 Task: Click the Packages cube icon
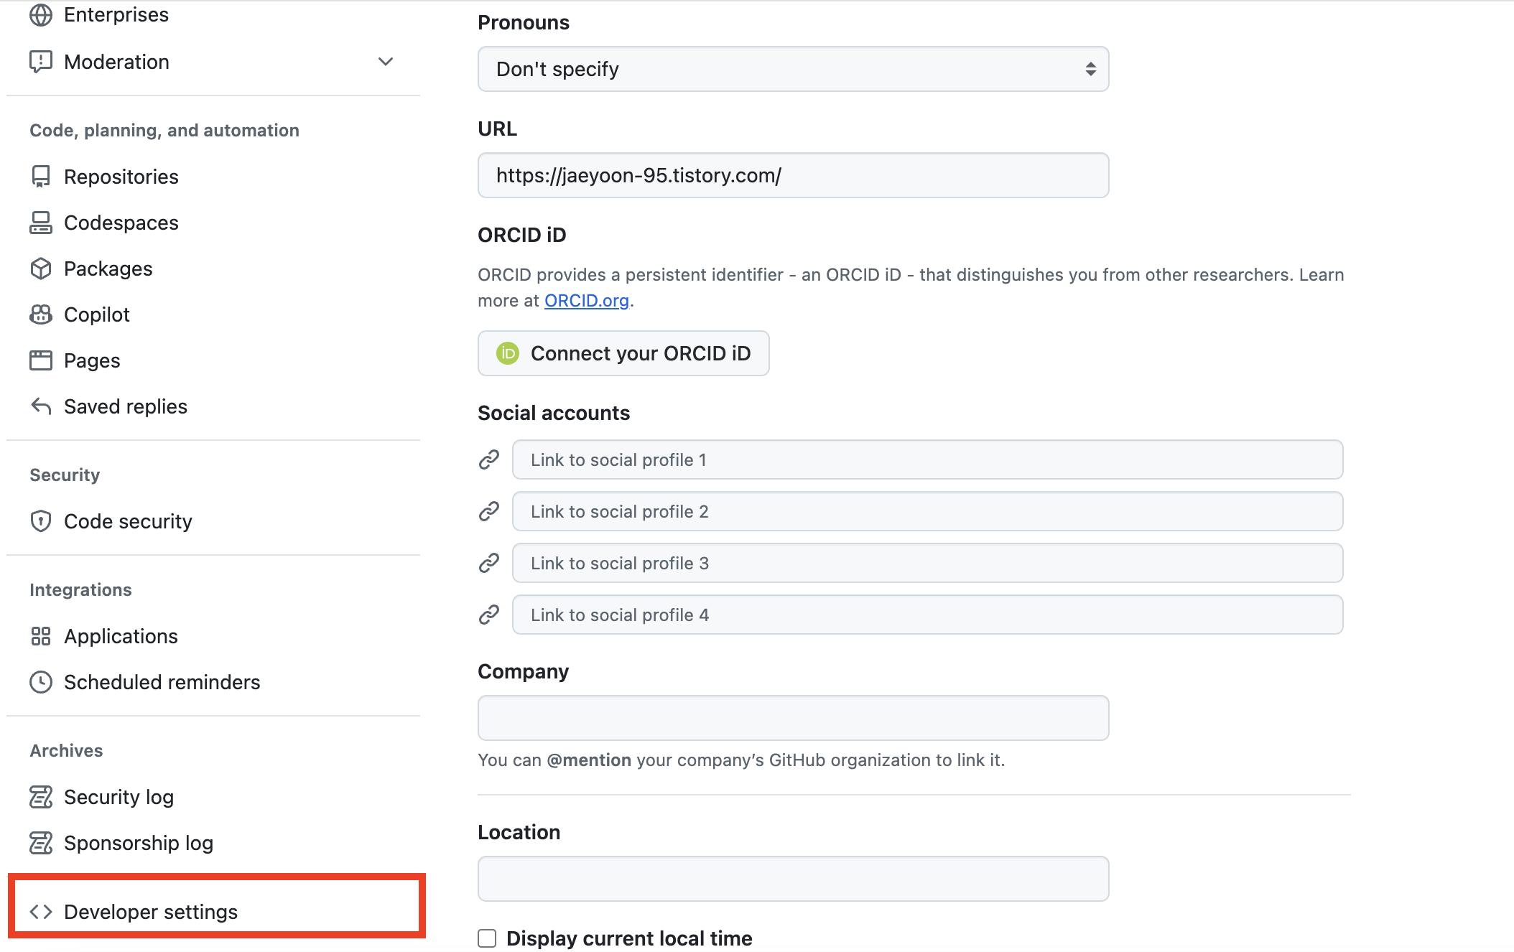click(41, 269)
